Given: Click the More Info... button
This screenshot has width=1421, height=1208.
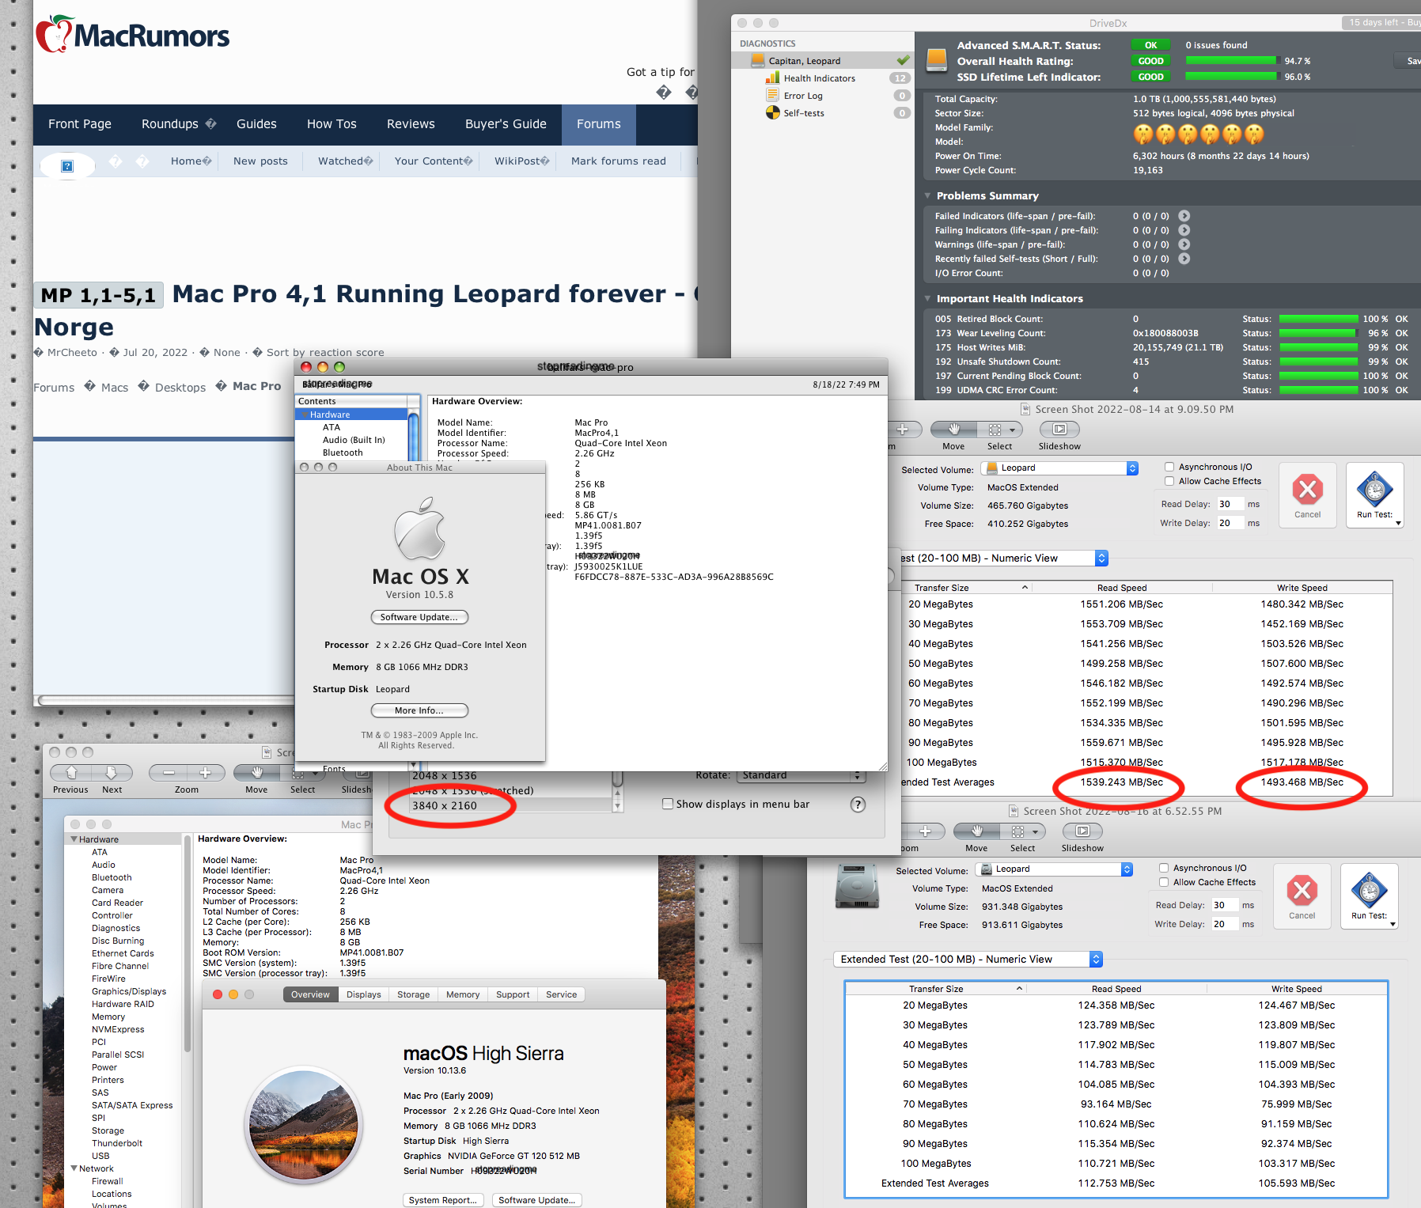Looking at the screenshot, I should (419, 710).
